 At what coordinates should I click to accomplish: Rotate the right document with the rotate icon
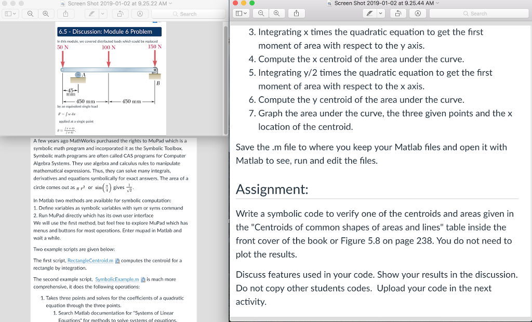point(398,13)
